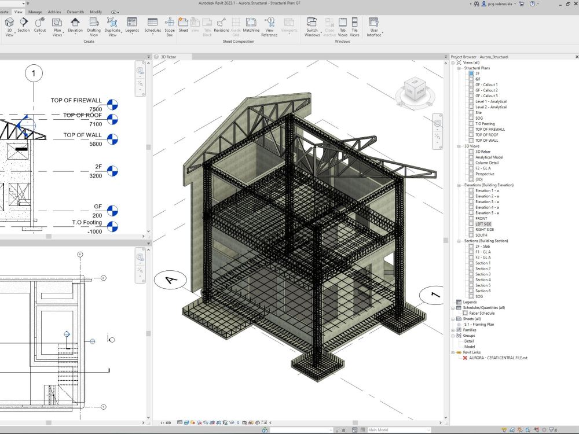
Task: Open the Add-Ins ribbon tab
Action: (54, 12)
